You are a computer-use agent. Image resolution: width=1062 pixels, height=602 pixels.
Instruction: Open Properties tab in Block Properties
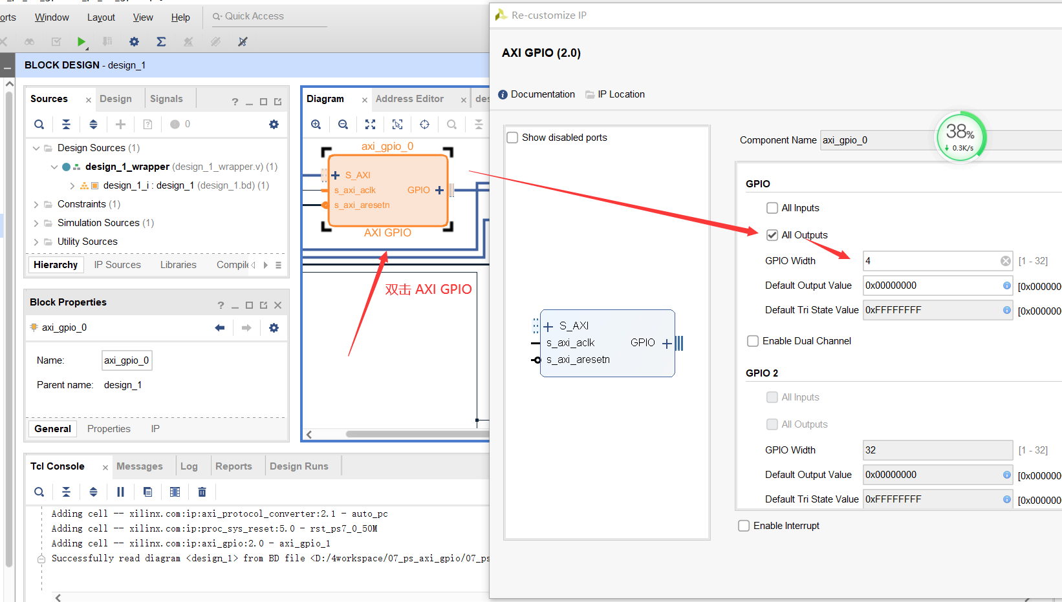(x=109, y=429)
